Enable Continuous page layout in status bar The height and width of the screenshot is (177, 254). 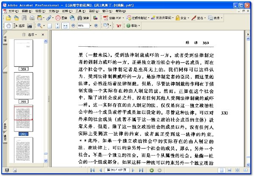click(x=229, y=170)
